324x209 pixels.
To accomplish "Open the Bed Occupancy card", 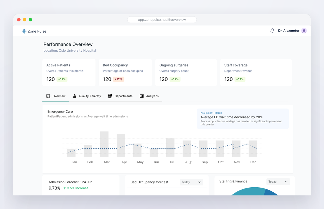I will [x=126, y=73].
